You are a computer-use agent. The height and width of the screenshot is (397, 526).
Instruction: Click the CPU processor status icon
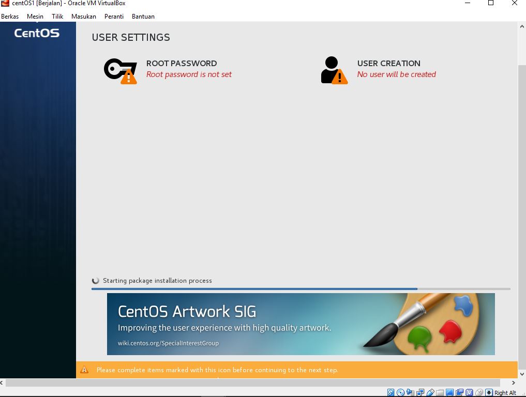click(469, 392)
